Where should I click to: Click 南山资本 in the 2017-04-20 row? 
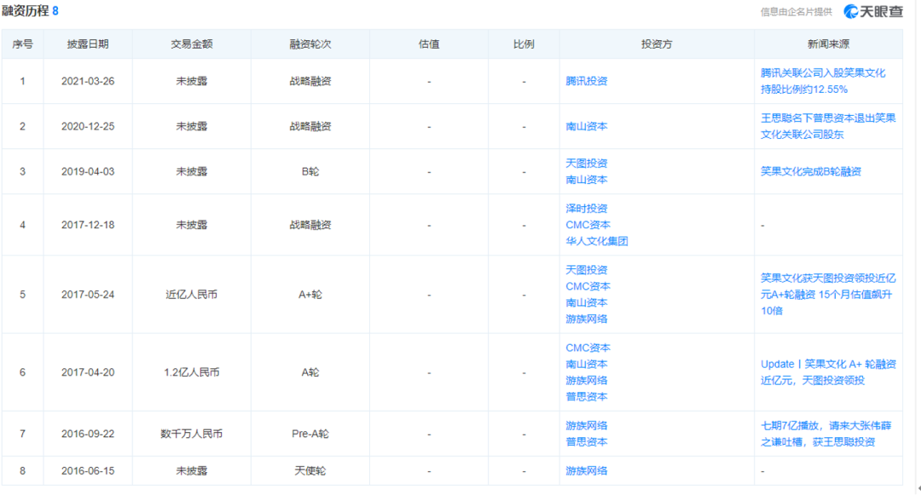[x=586, y=364]
